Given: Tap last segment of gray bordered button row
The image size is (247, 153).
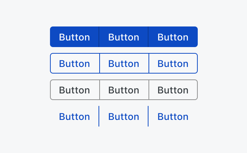Looking at the screenshot, I should pyautogui.click(x=173, y=90).
